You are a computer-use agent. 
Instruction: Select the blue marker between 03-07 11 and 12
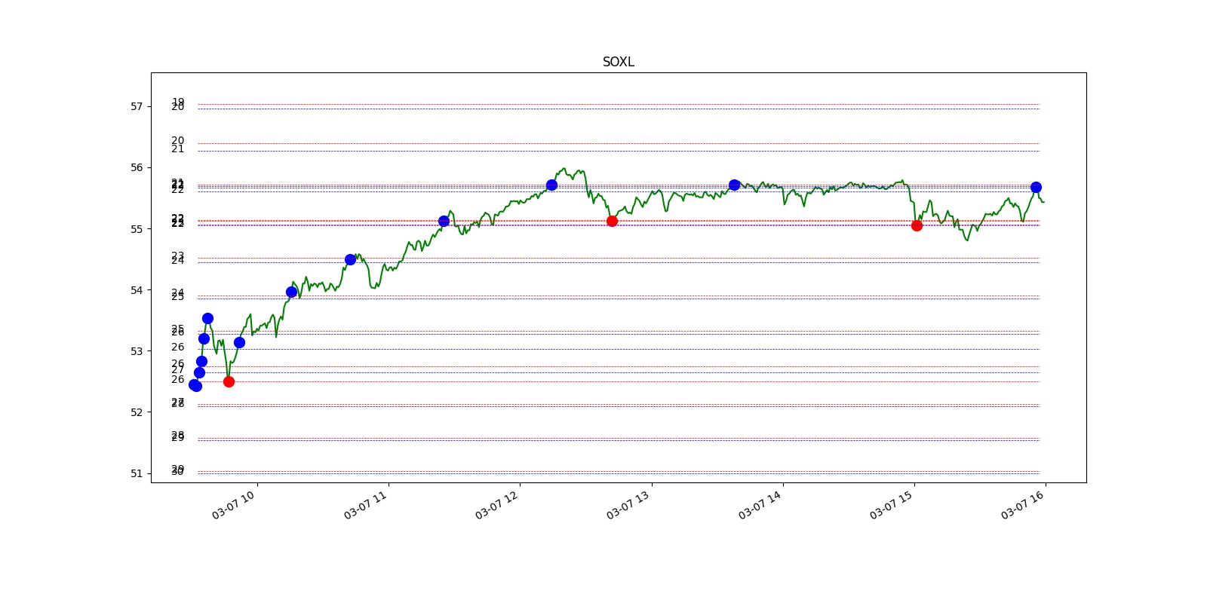(x=444, y=221)
